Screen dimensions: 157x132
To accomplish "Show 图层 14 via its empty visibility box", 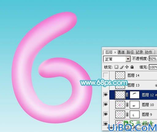I will coord(106,75).
